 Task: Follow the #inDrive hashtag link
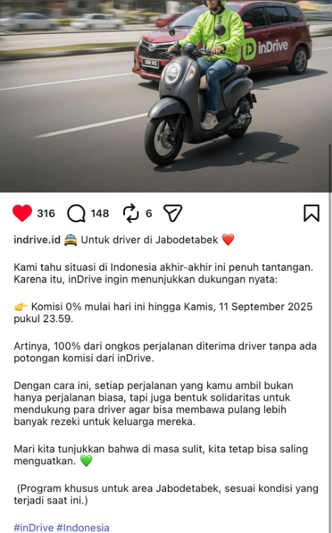[34, 527]
